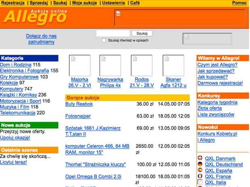Image resolution: width=250 pixels, height=187 pixels.
Task: Go to QXL France site link
Action: [218, 177]
